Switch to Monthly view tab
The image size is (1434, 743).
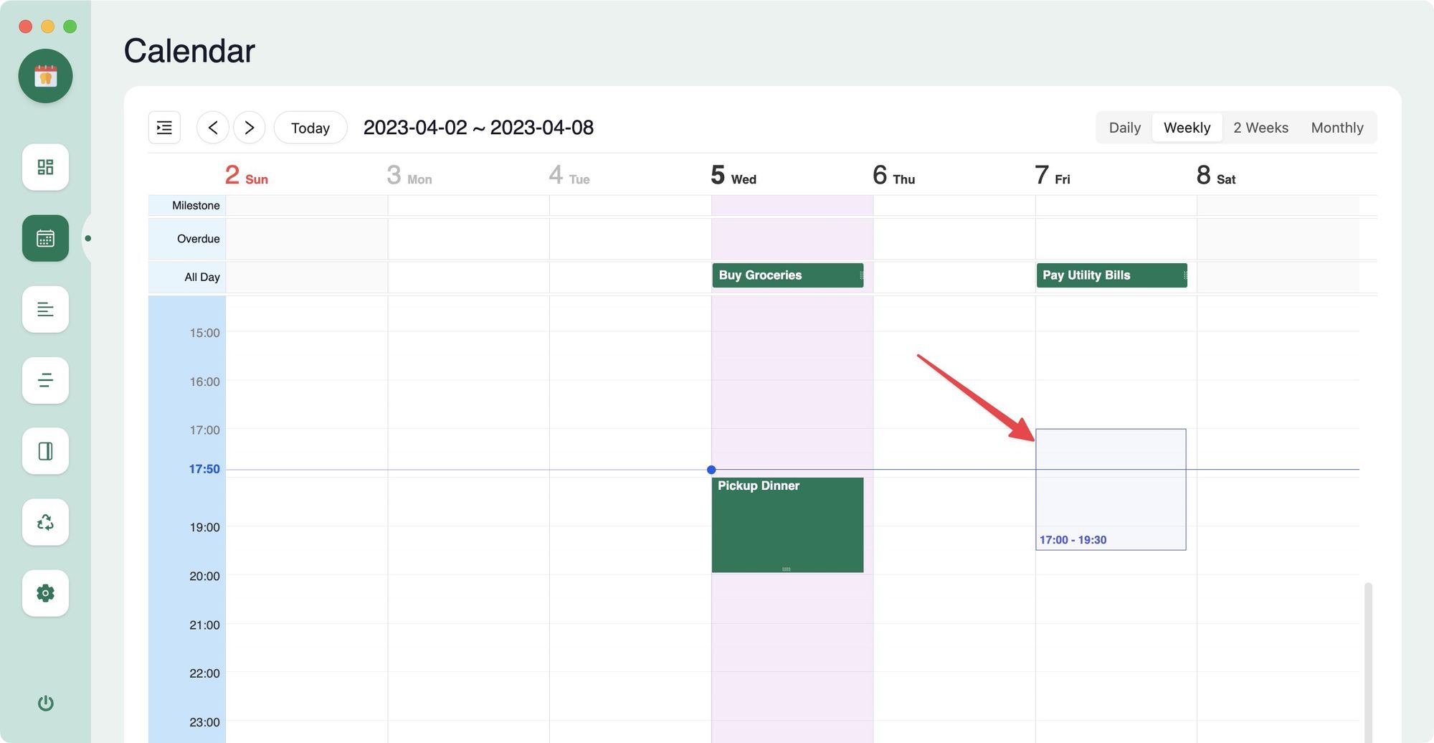pyautogui.click(x=1336, y=128)
